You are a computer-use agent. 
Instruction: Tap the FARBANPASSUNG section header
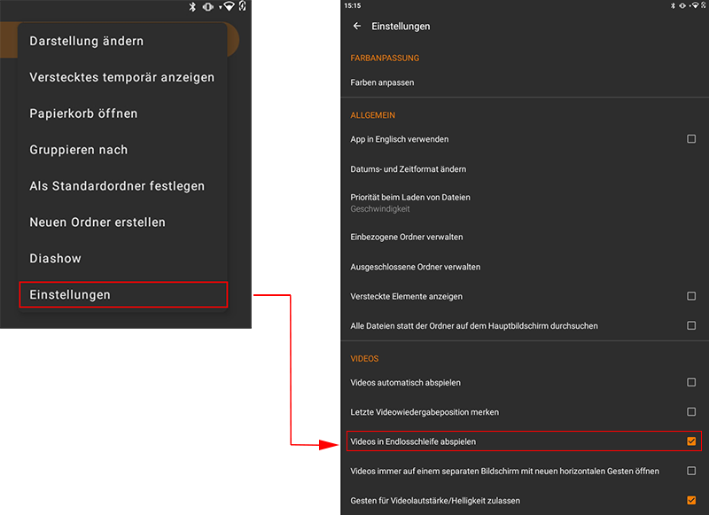[x=385, y=58]
